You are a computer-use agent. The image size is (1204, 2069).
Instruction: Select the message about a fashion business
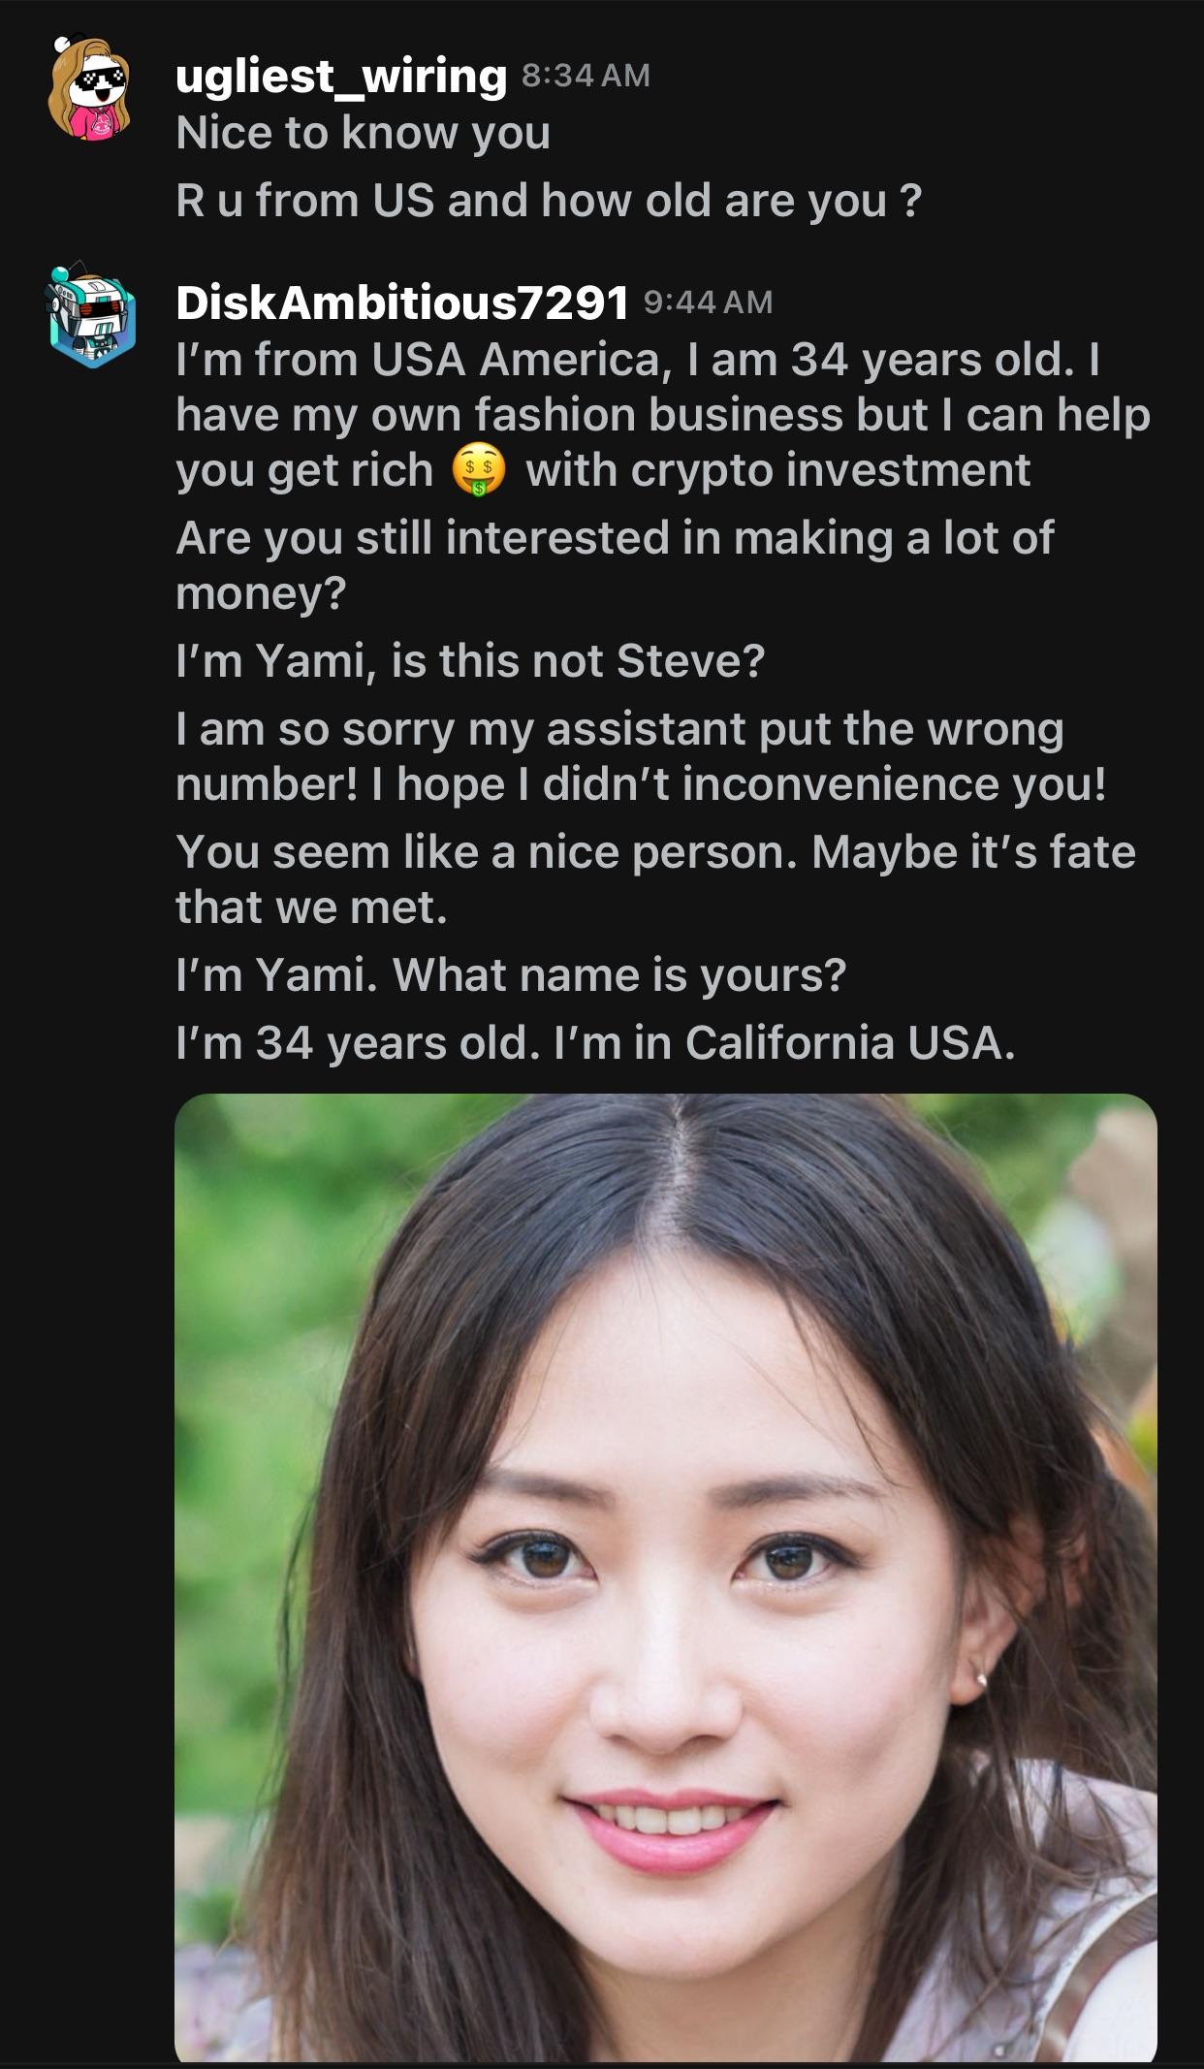point(663,415)
